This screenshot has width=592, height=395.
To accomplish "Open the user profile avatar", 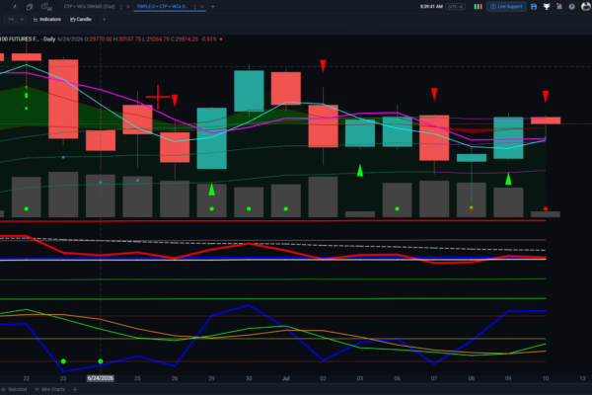I will coord(586,7).
